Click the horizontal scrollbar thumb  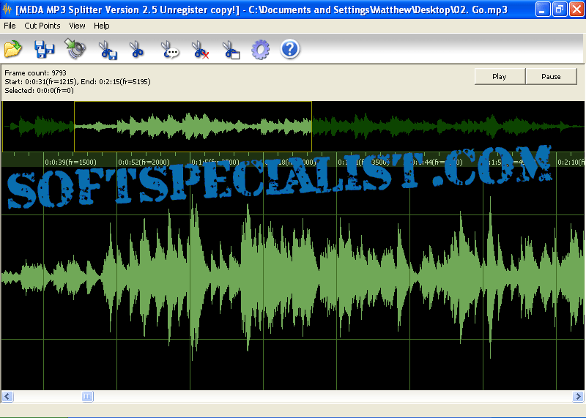point(87,396)
